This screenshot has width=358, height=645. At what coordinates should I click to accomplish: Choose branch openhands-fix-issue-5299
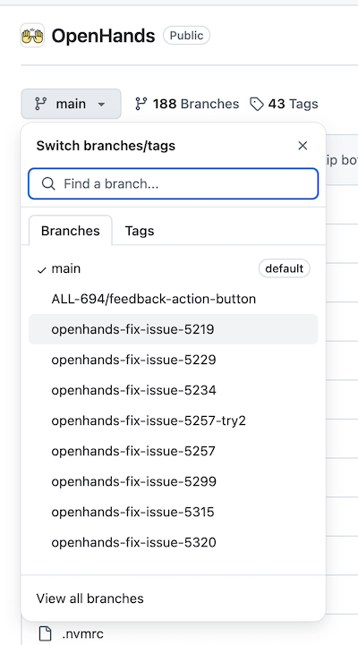pos(174,481)
